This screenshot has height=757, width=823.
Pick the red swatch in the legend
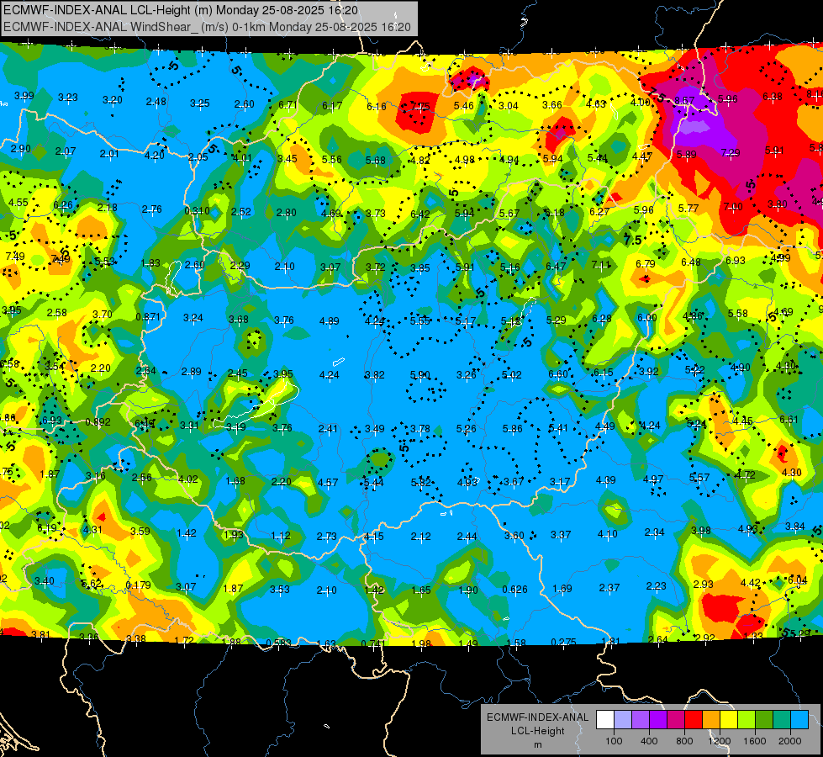pos(694,720)
